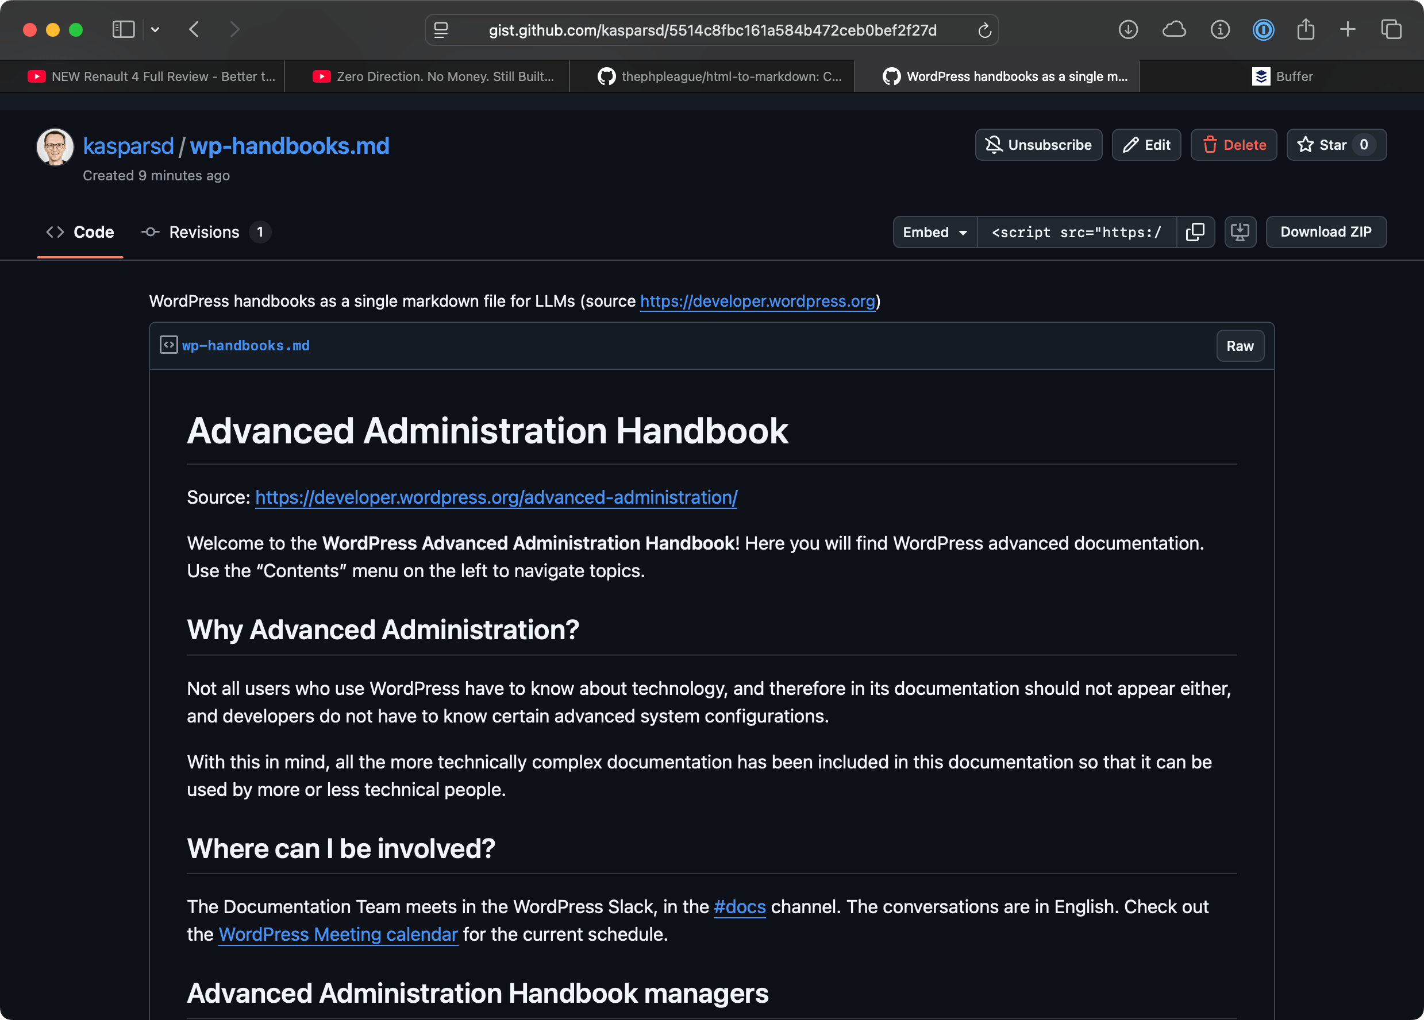The height and width of the screenshot is (1020, 1424).
Task: Open the WordPress Meeting calendar link
Action: point(338,934)
